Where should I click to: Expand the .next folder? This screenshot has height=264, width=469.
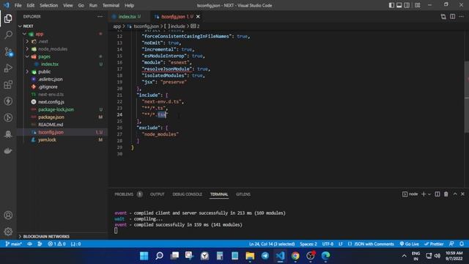pos(62,41)
